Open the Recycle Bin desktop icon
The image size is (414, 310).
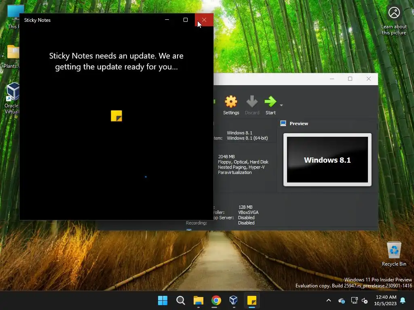point(394,254)
